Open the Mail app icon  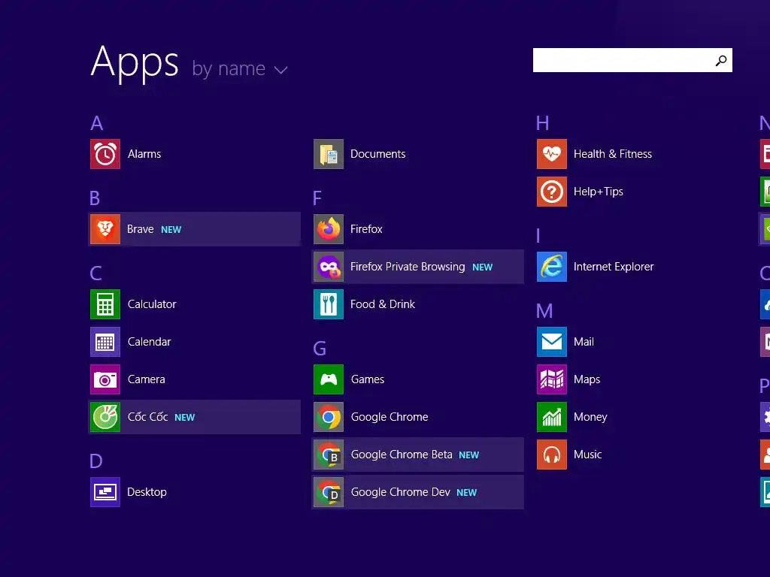pos(552,342)
